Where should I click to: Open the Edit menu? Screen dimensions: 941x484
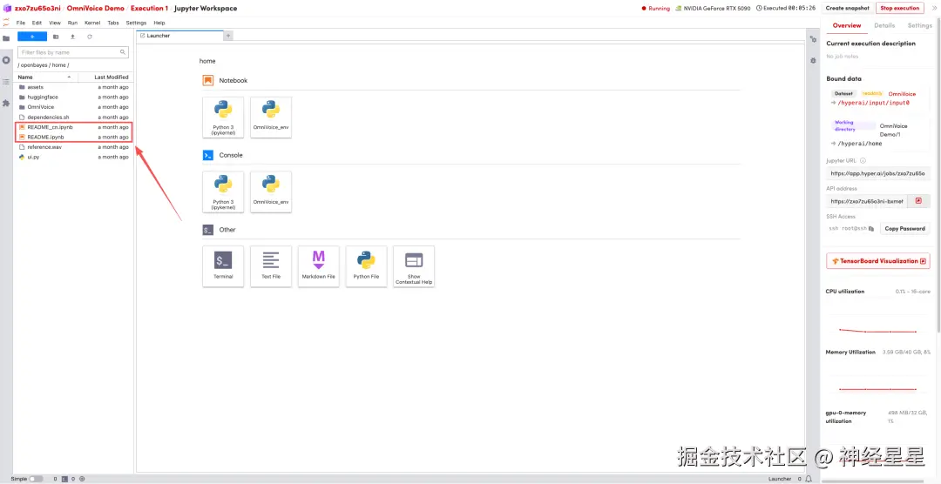(x=37, y=23)
